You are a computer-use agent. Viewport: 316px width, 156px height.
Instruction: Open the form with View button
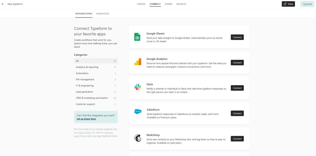(x=288, y=4)
